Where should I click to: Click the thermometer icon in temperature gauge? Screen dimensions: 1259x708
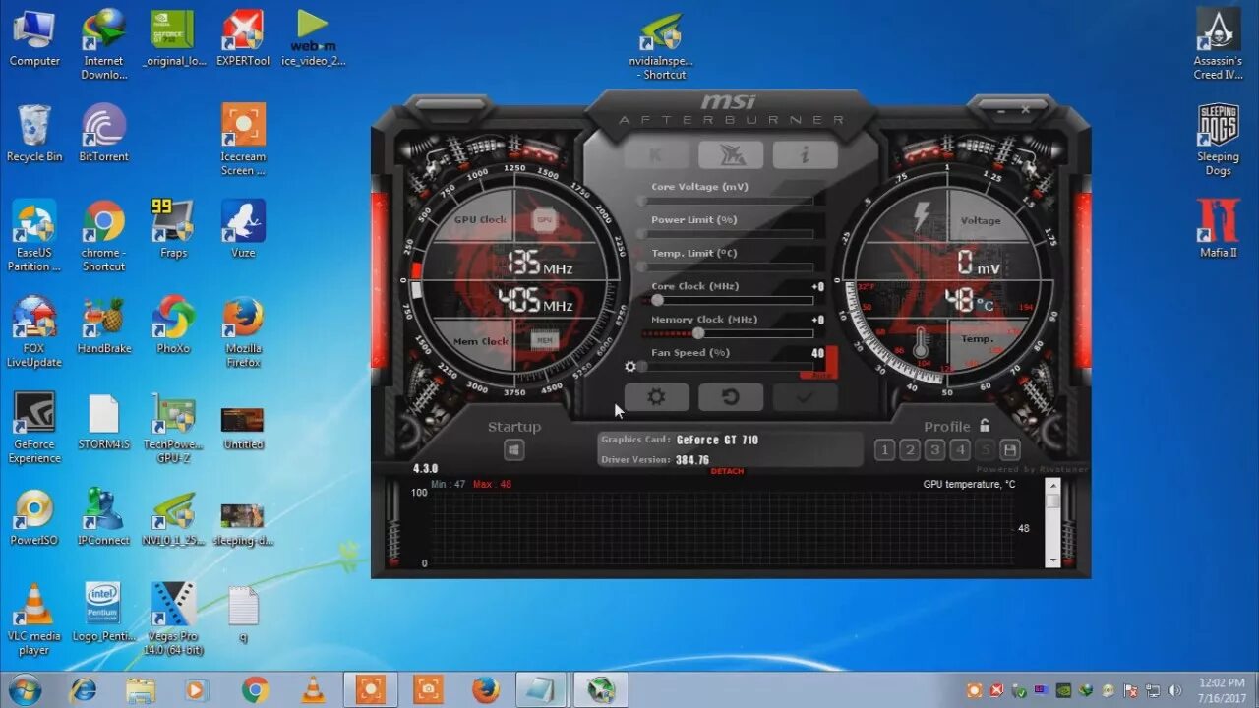point(921,343)
